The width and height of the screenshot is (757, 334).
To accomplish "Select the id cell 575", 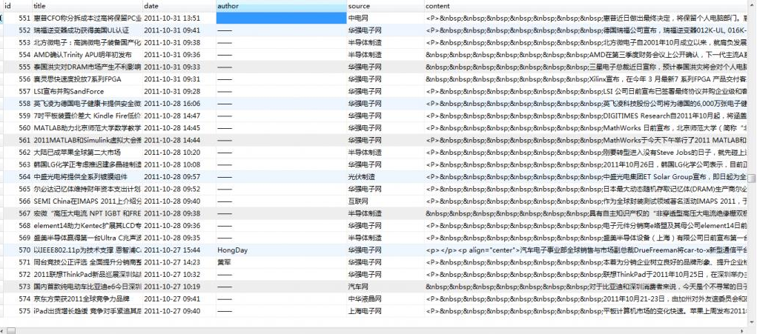I will (x=24, y=311).
